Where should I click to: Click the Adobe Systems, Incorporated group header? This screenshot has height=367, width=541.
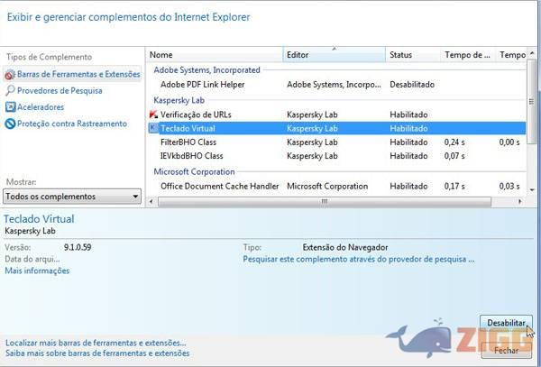pyautogui.click(x=206, y=70)
